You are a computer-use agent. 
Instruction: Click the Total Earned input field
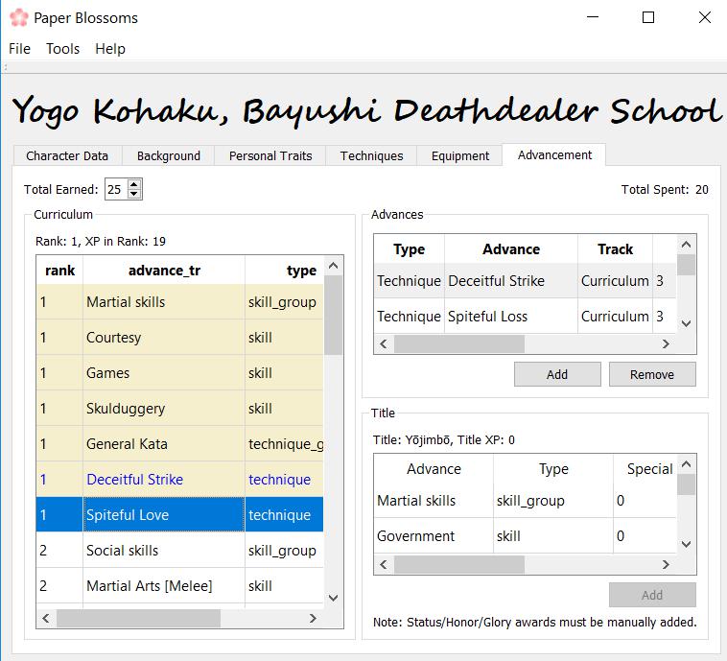[x=115, y=189]
